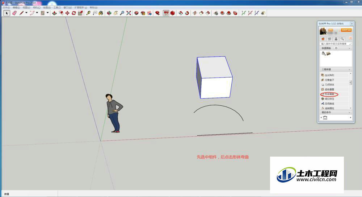Image resolution: width=362 pixels, height=197 pixels.
Task: Click the SUAPP plugin name search field
Action: (x=336, y=44)
